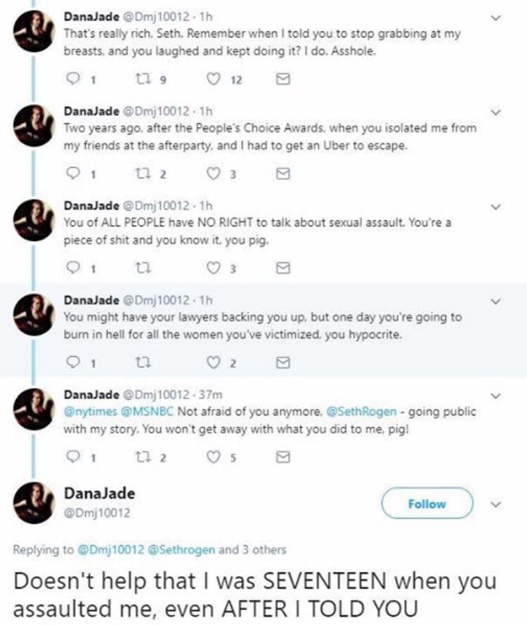Open the @nytimes mention link
This screenshot has width=527, height=626.
[x=91, y=411]
